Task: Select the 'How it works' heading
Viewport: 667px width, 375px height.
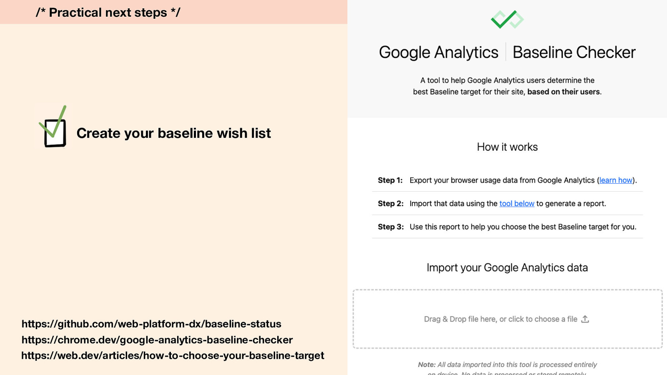Action: [x=507, y=147]
